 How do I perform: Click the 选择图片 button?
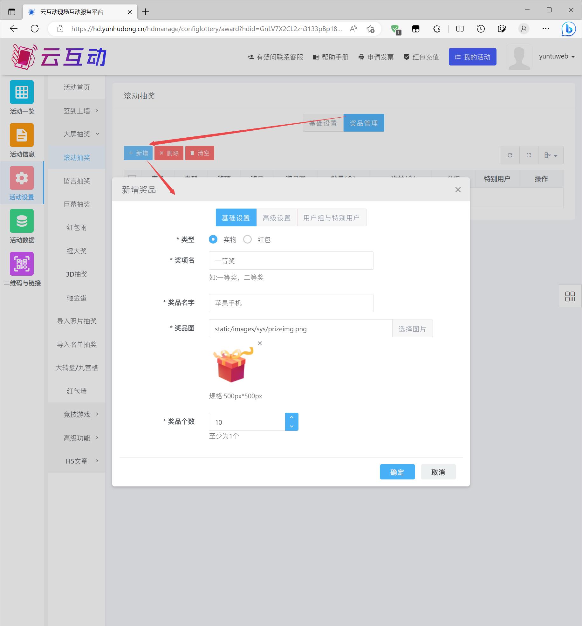coord(412,329)
